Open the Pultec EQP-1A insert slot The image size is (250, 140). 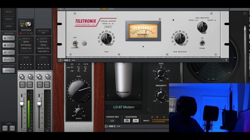pyautogui.click(x=43, y=51)
